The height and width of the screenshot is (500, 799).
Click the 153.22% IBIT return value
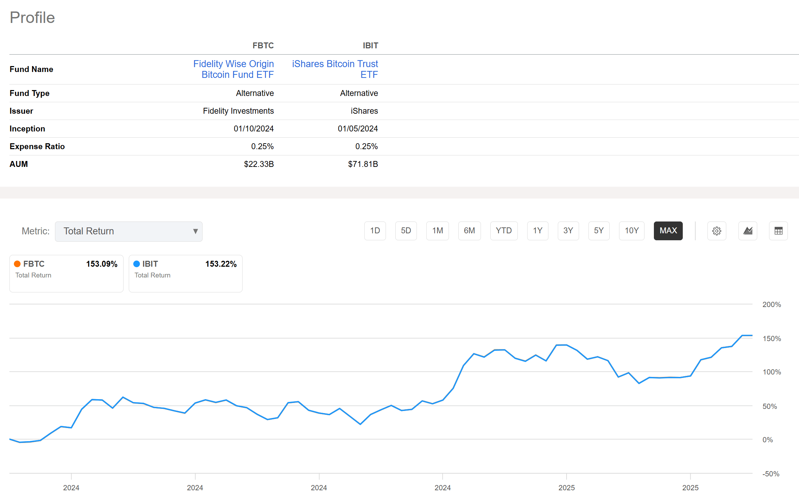click(x=221, y=264)
